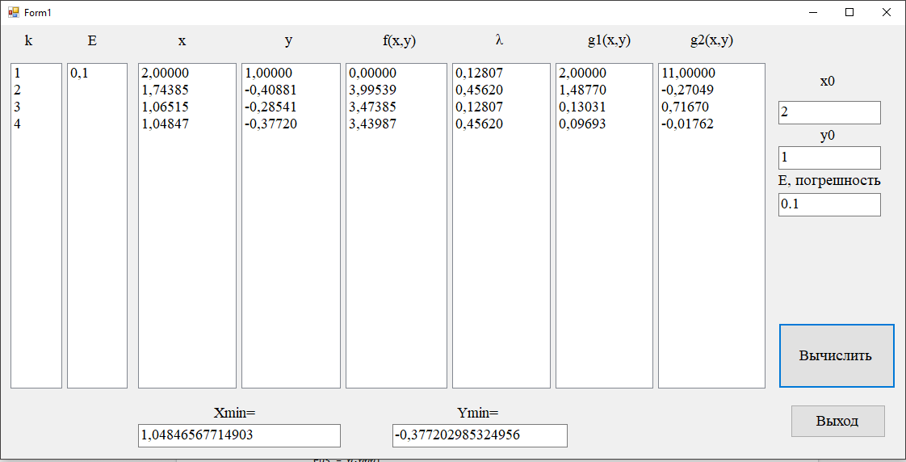Select g1 value 0,09693

tap(604, 124)
